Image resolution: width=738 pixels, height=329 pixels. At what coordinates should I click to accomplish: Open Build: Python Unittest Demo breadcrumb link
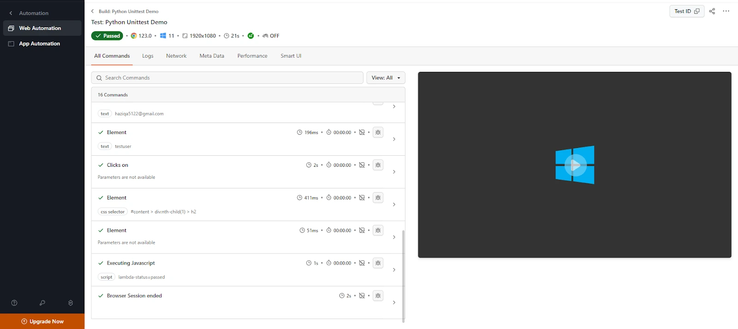128,11
